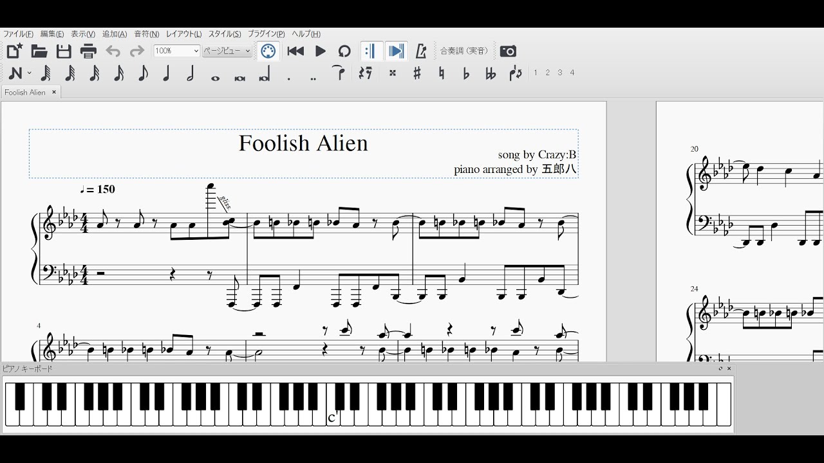The height and width of the screenshot is (463, 824).
Task: Select the Foolish Alien title text
Action: tap(303, 143)
